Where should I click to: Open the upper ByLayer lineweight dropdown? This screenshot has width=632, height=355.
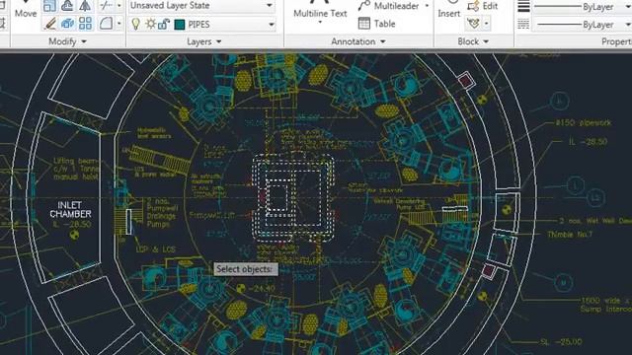[628, 7]
